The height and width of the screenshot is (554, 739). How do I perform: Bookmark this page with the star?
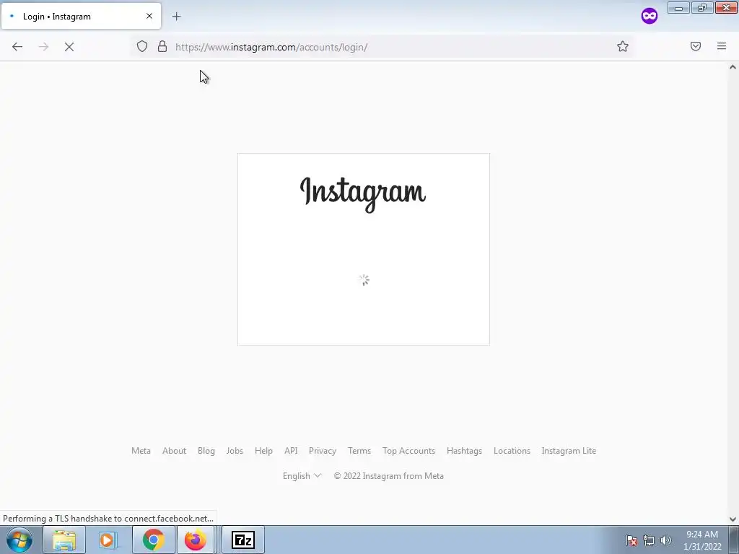click(x=623, y=46)
